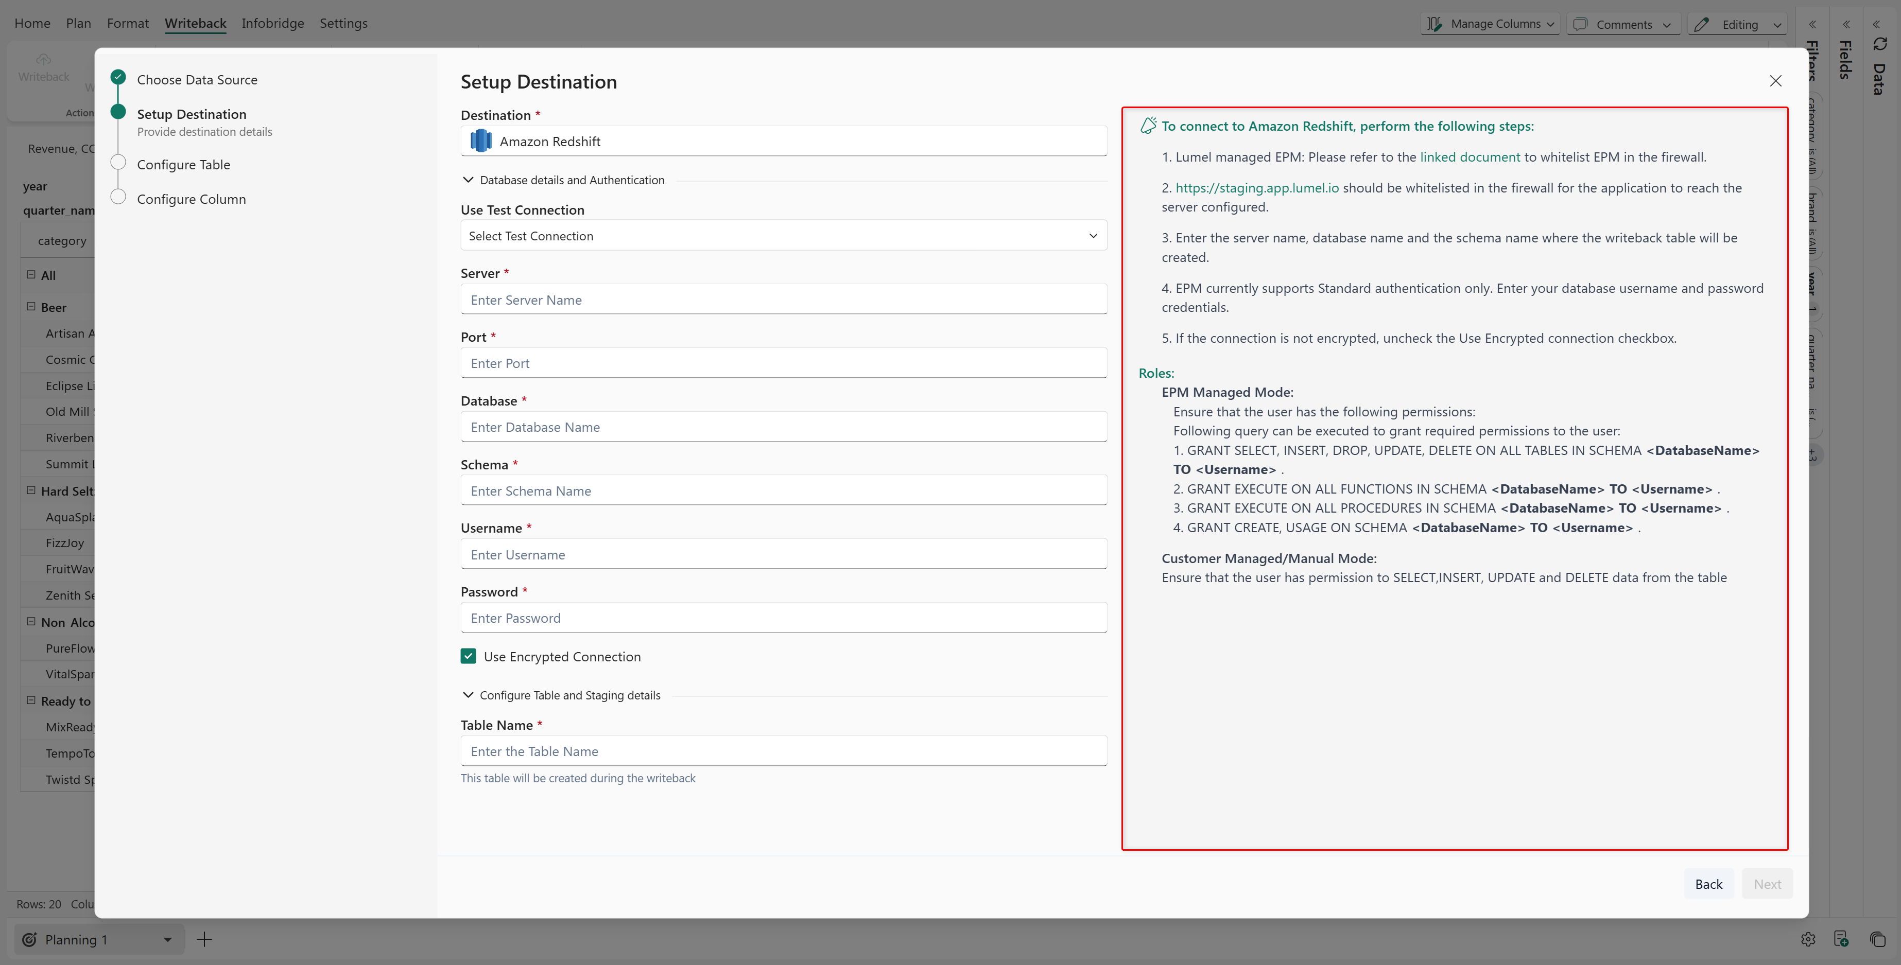Click the Enter Server Name field
The height and width of the screenshot is (965, 1901).
[x=783, y=300]
